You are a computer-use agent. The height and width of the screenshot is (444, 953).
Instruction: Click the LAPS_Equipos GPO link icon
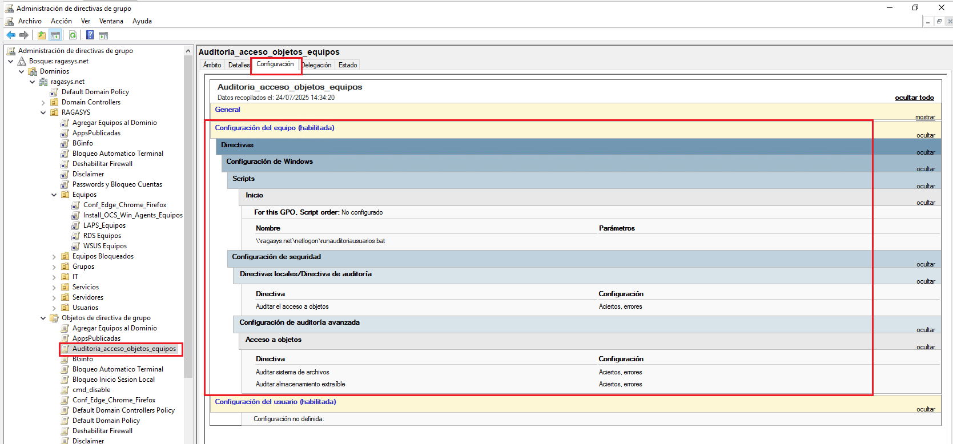coord(76,225)
